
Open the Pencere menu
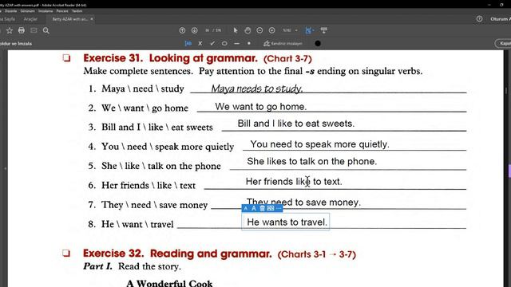pos(62,11)
